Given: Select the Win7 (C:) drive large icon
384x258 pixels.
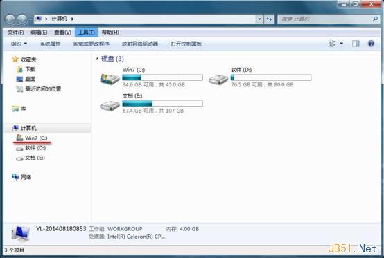Looking at the screenshot, I should (x=110, y=79).
